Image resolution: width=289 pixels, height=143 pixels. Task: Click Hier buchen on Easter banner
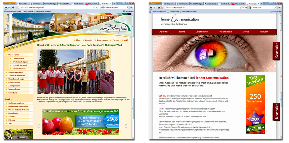[112, 124]
